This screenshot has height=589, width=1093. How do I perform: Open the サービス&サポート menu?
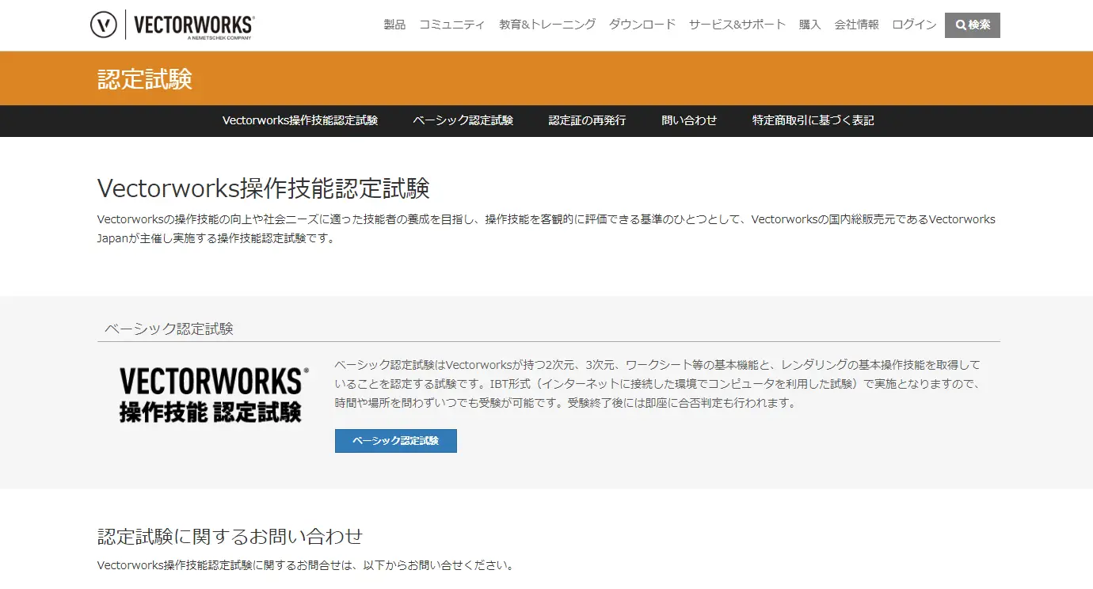coord(737,25)
